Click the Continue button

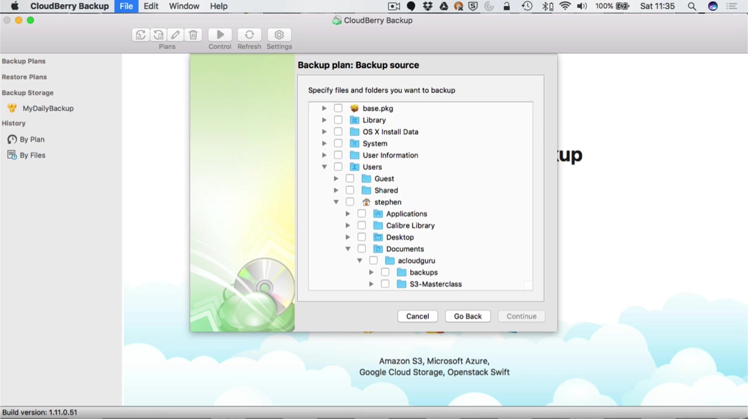tap(522, 316)
